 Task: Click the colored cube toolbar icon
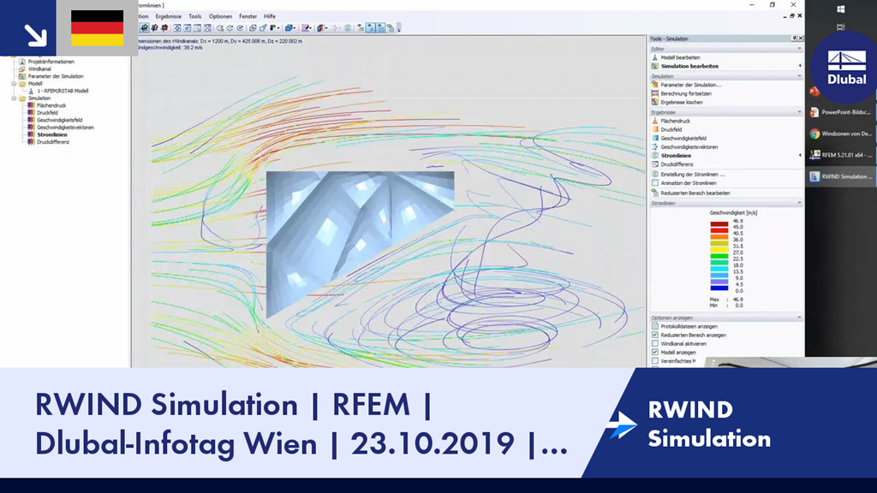point(320,28)
